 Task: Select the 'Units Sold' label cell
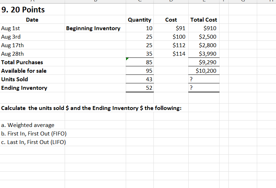[x=32, y=79]
